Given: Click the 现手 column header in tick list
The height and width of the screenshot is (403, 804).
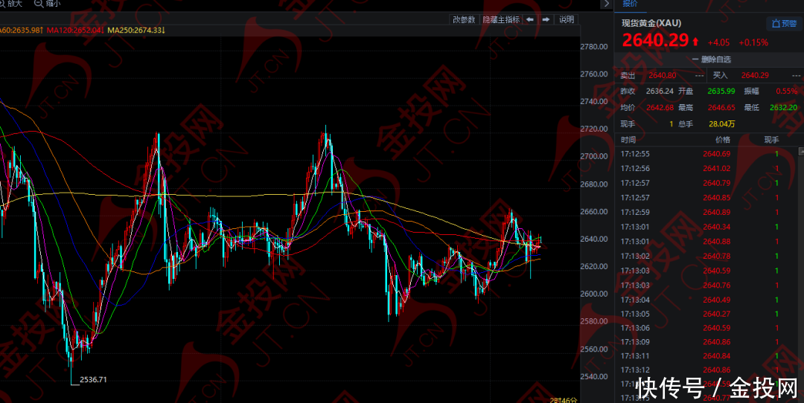Looking at the screenshot, I should coord(771,140).
